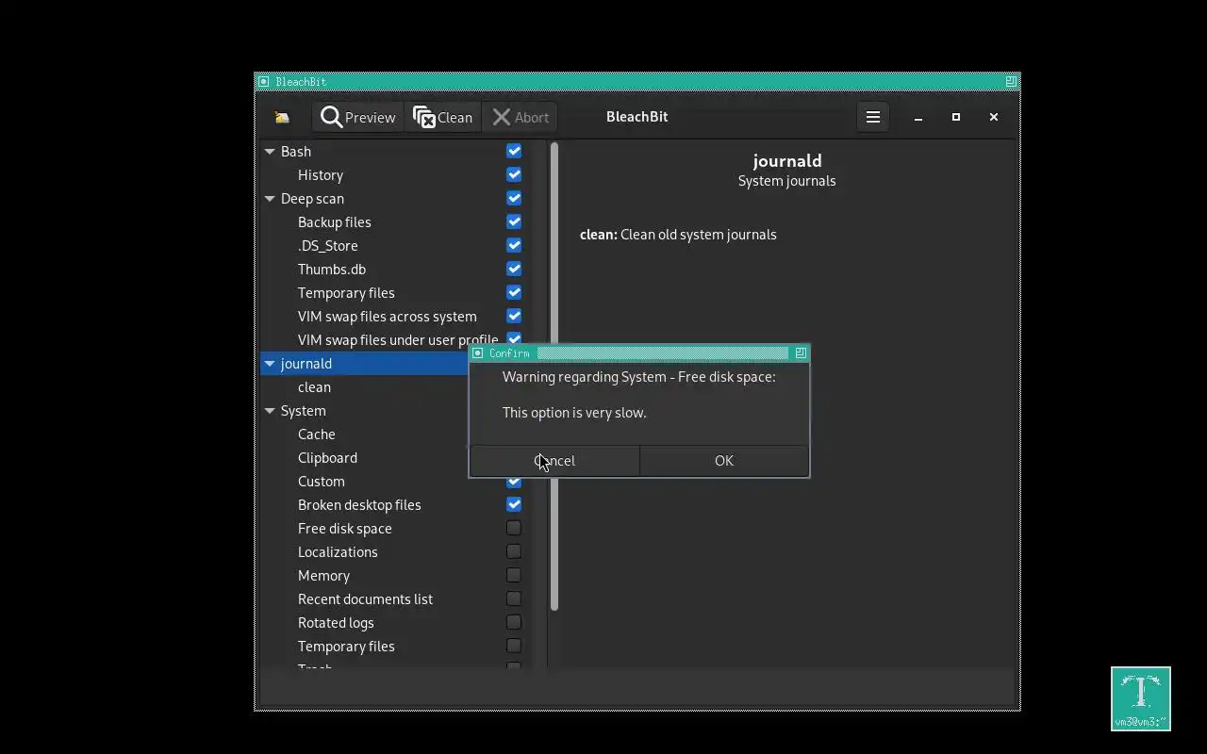The width and height of the screenshot is (1207, 754).
Task: Toggle the Deep scan checkbox
Action: click(514, 198)
